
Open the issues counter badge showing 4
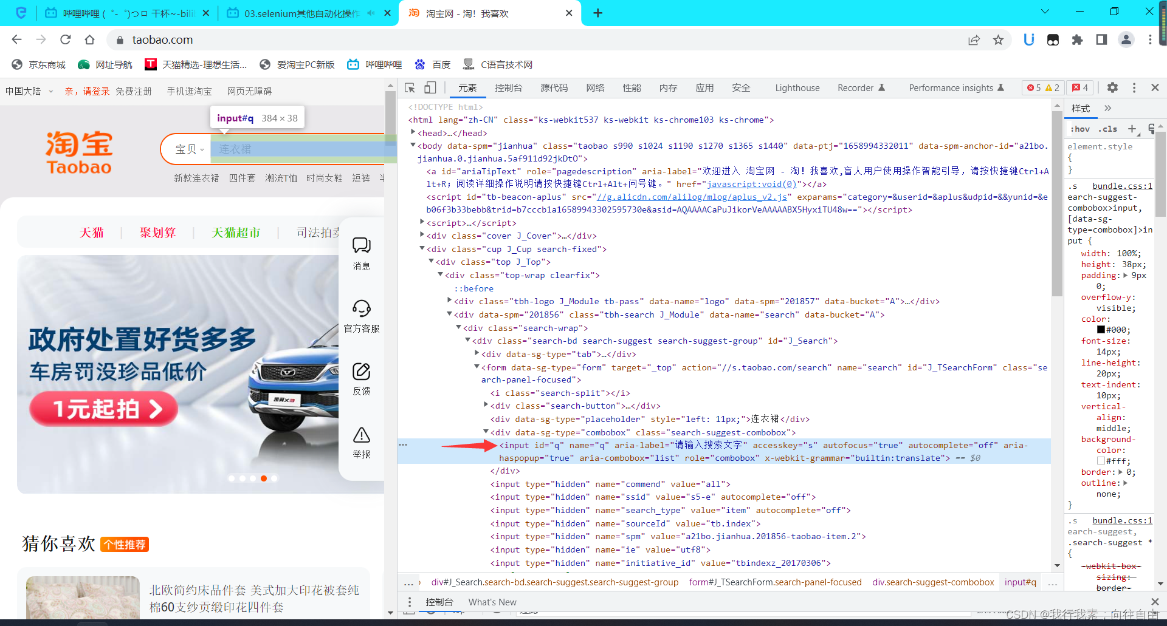coord(1080,88)
